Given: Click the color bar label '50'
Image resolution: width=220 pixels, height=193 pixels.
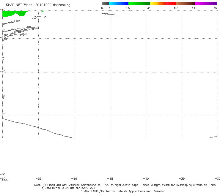Looking at the screenshot, I should (176, 8).
